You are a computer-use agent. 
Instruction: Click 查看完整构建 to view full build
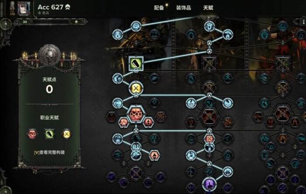[x=49, y=152]
